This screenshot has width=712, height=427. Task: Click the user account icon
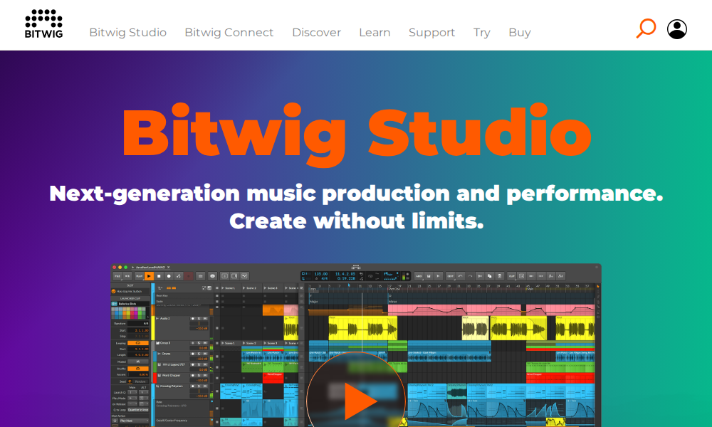676,29
